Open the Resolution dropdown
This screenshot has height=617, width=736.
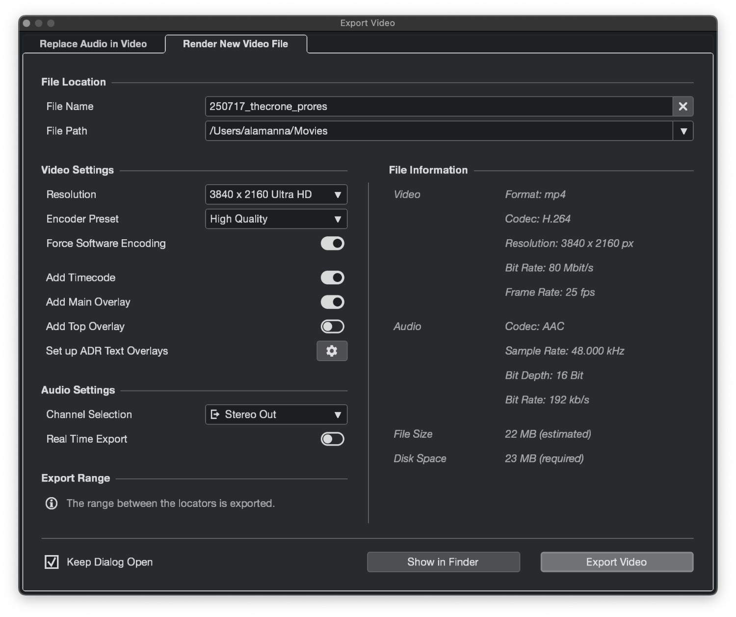tap(276, 195)
